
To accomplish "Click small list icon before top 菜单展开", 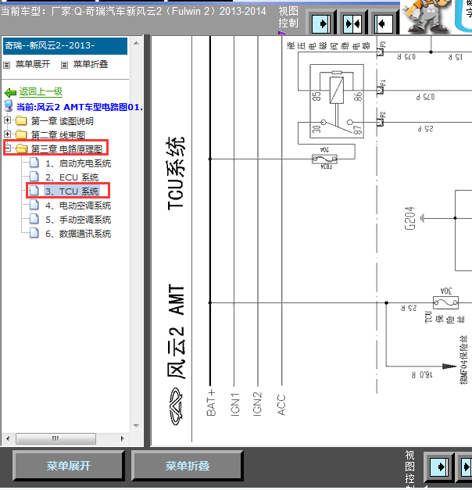I will 7,65.
